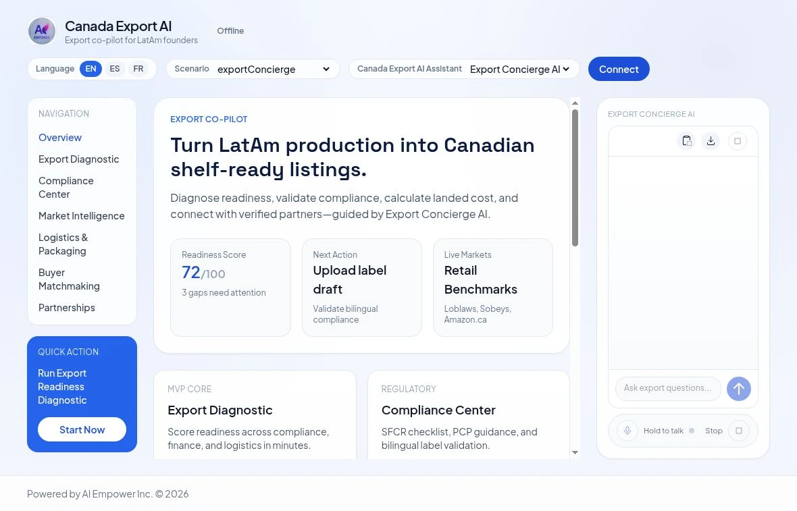Screen dimensions: 797x511
Task: Copy the chat transcript to clipboard
Action: point(687,140)
